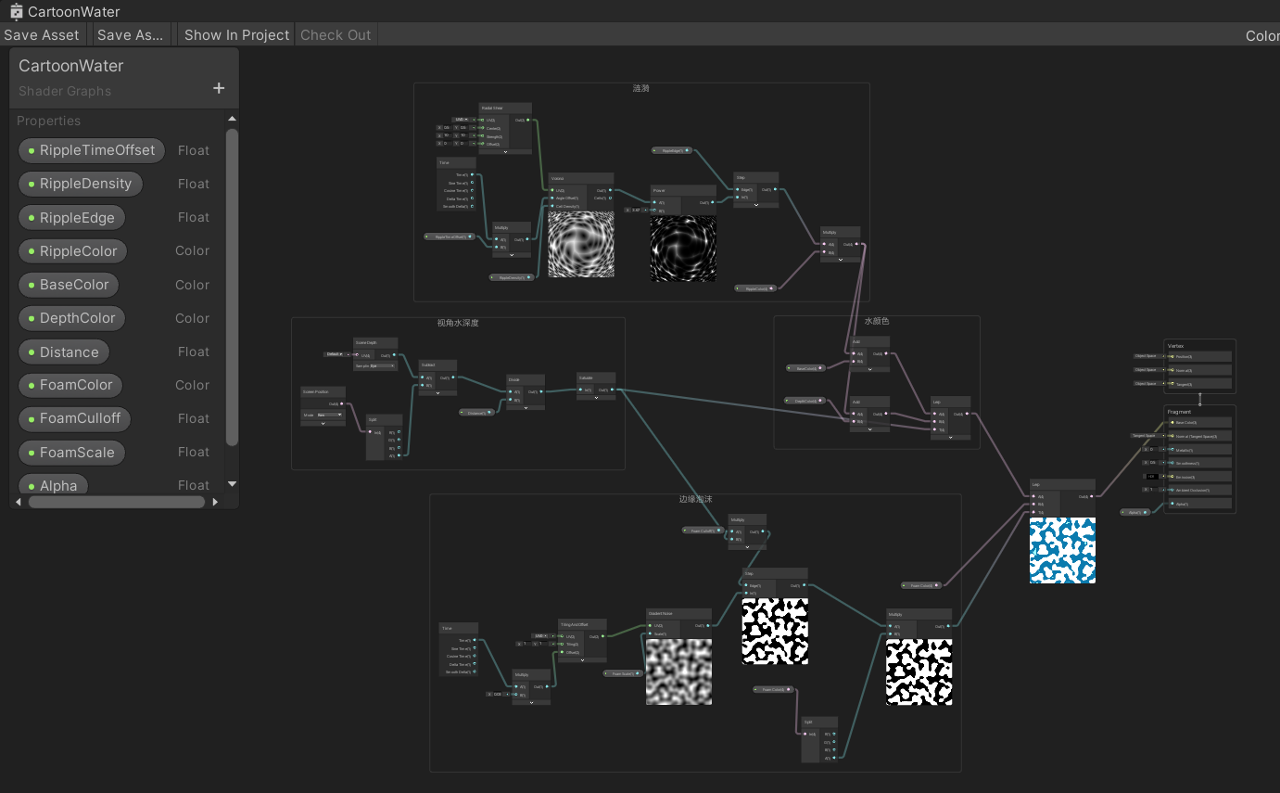Open the UV channel dropdown on Radial Shear node
The image size is (1280, 793).
(x=461, y=120)
